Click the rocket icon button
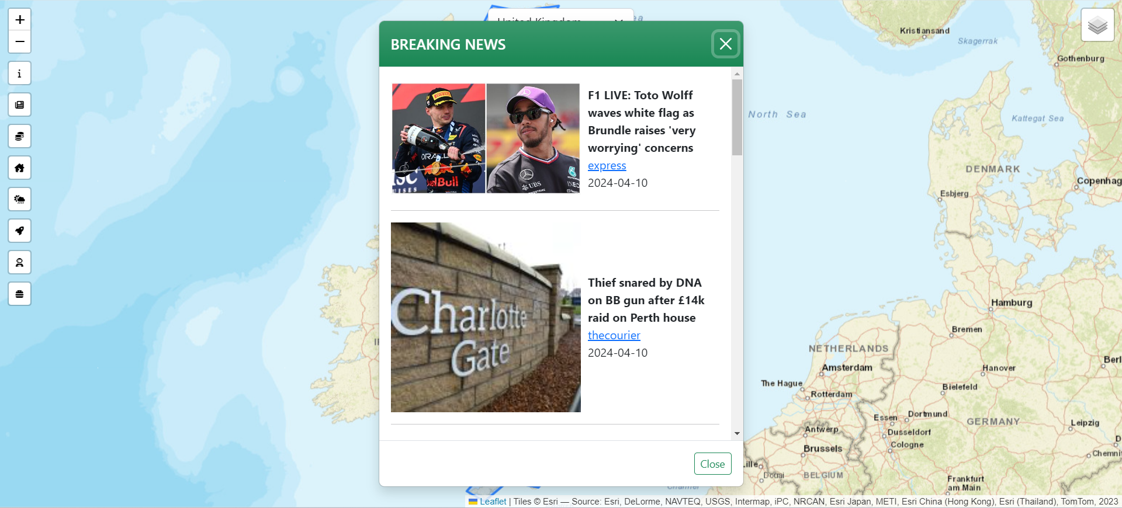Image resolution: width=1122 pixels, height=508 pixels. [19, 231]
